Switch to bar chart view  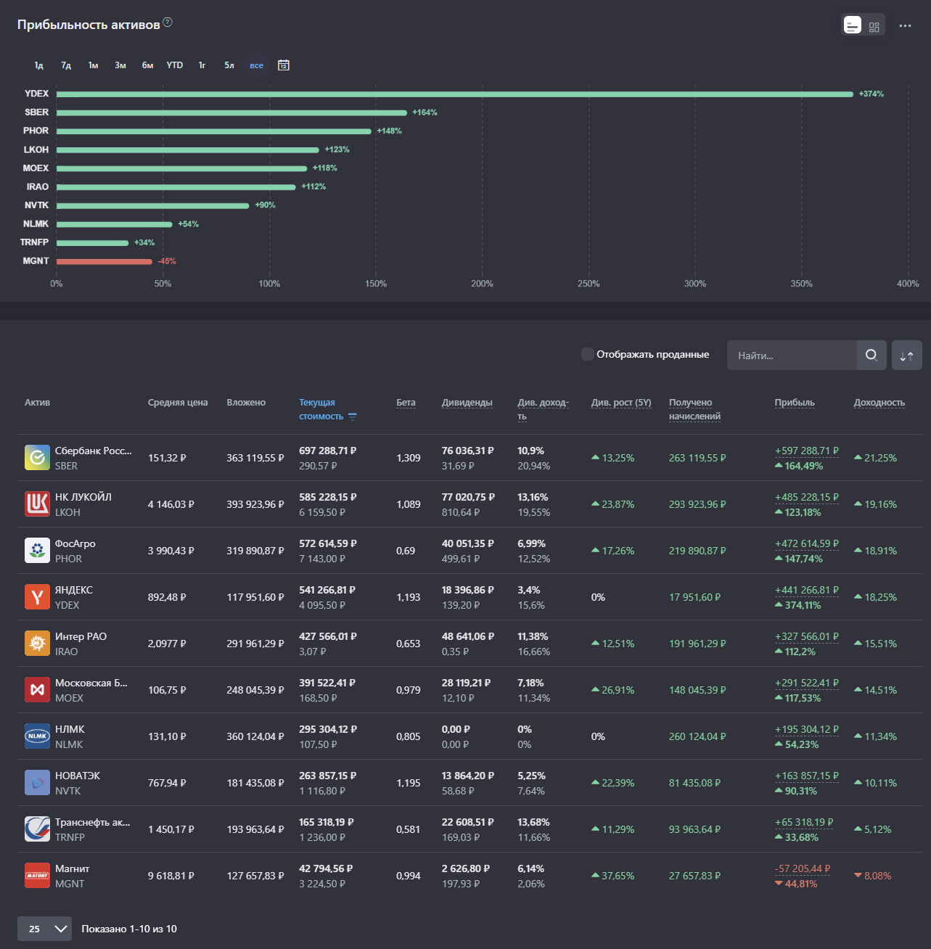853,25
